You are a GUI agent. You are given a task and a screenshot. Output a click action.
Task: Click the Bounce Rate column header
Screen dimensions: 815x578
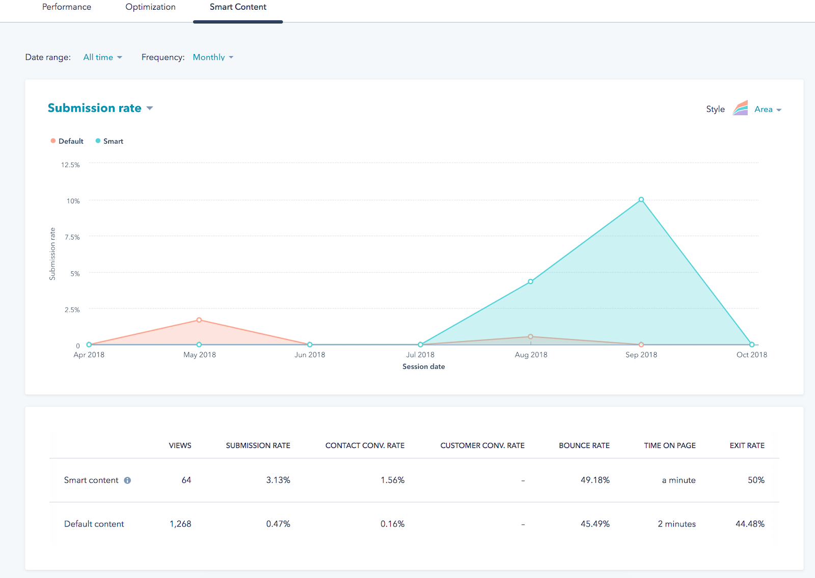584,445
